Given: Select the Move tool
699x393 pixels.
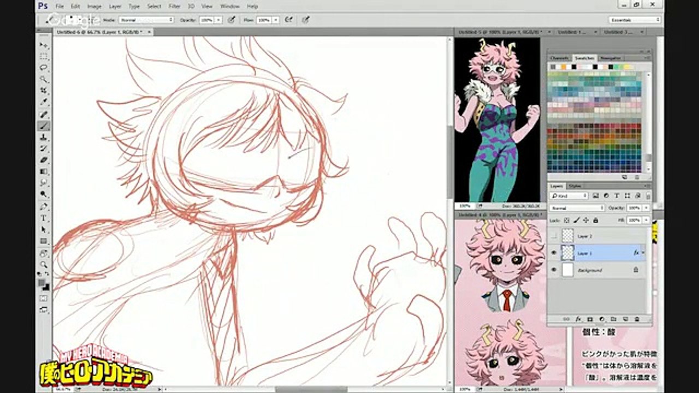Looking at the screenshot, I should point(44,45).
